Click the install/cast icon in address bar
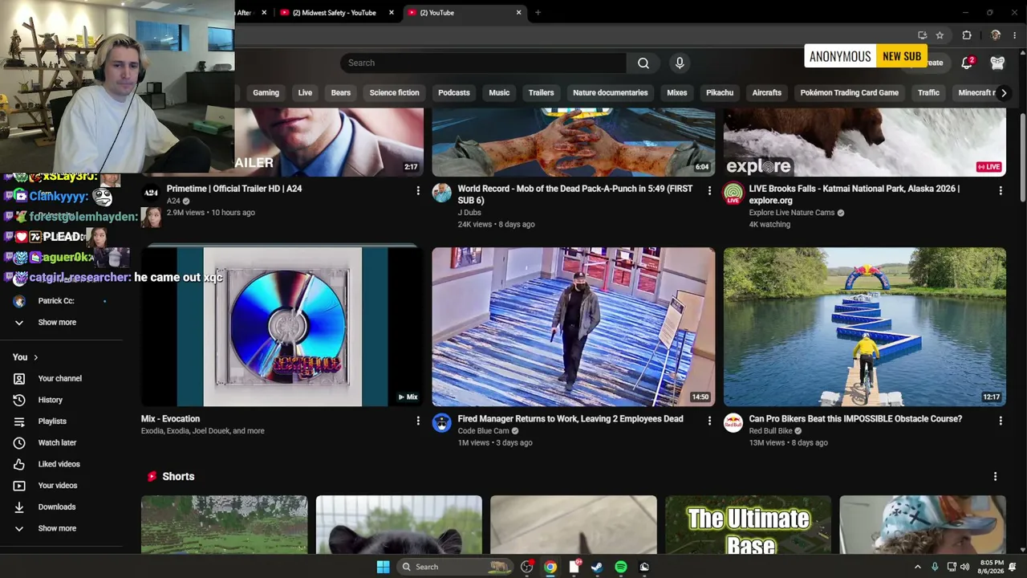 click(922, 35)
